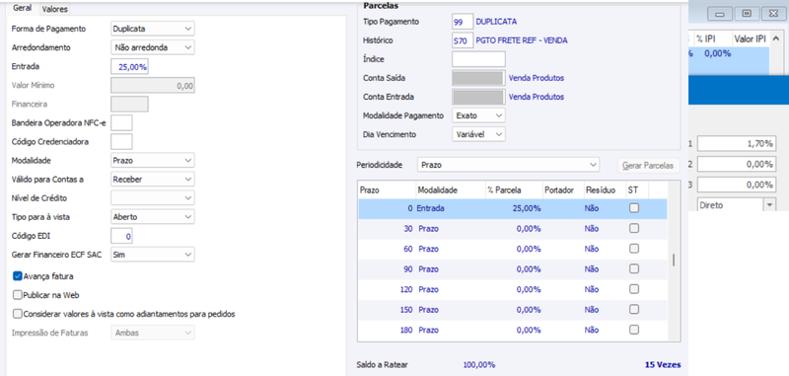This screenshot has height=376, width=789.
Task: Click the Código EDI field
Action: click(121, 236)
